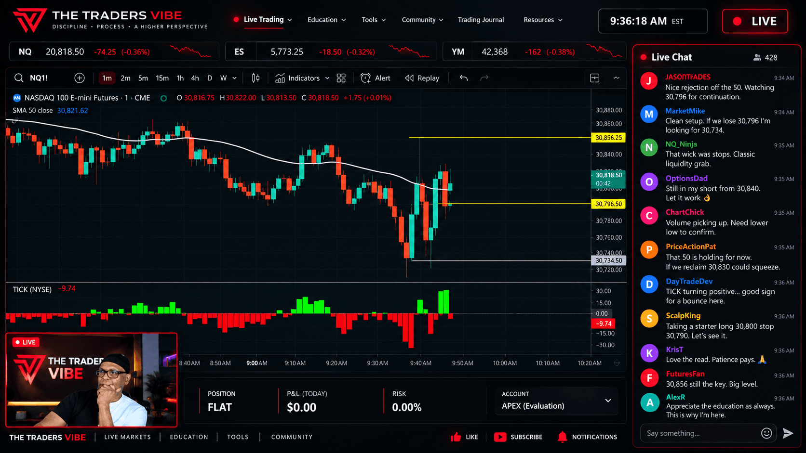Click the ES ticker quote box
The width and height of the screenshot is (806, 453).
[331, 52]
